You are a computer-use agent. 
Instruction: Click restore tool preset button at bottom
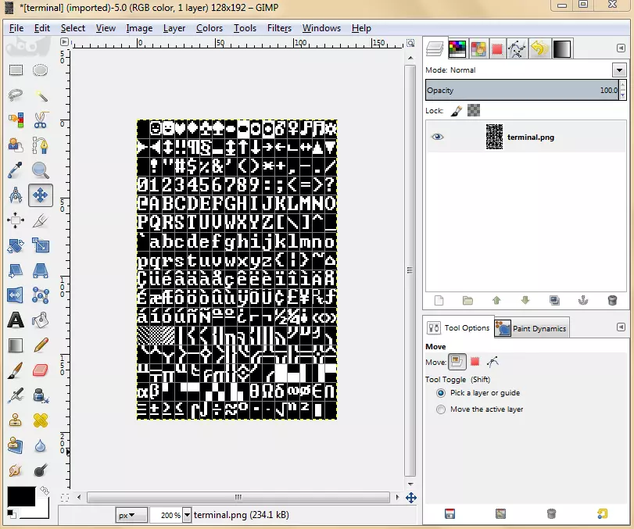point(500,513)
